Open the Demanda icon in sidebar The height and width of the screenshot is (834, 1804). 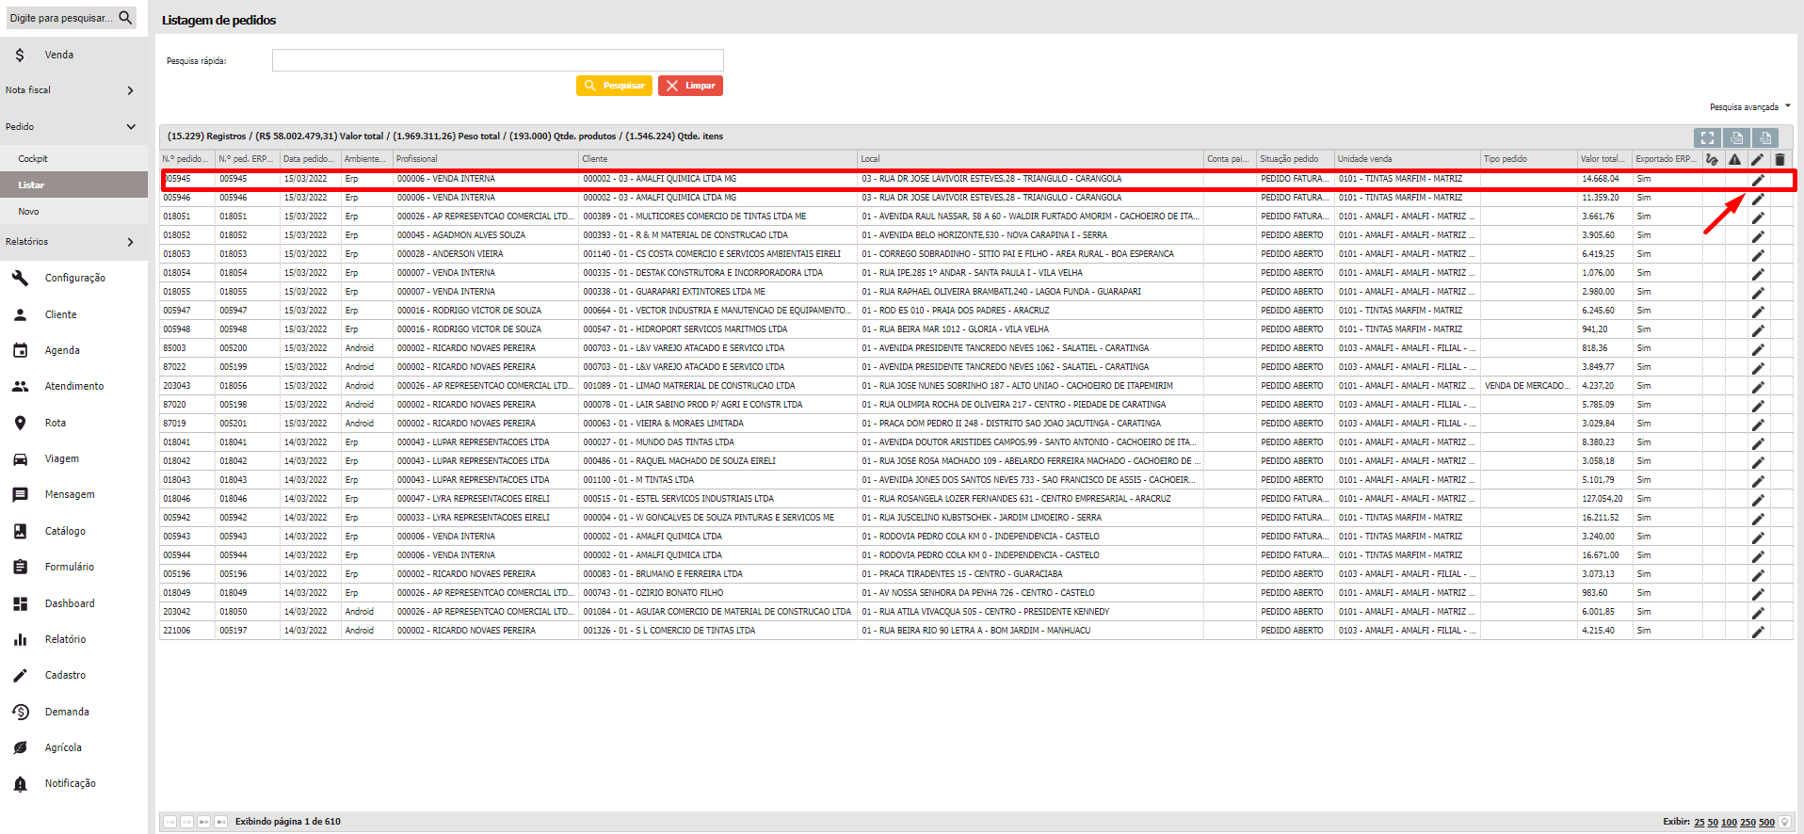20,712
